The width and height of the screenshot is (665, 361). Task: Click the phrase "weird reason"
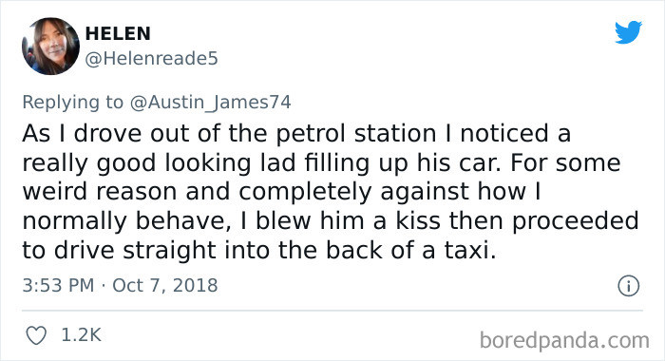pos(100,192)
